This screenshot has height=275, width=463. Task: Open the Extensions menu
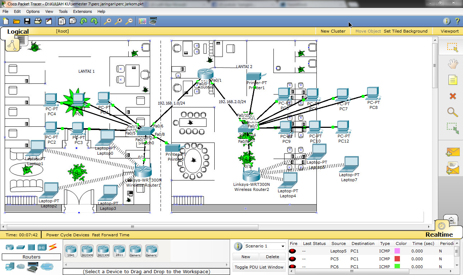pyautogui.click(x=82, y=11)
